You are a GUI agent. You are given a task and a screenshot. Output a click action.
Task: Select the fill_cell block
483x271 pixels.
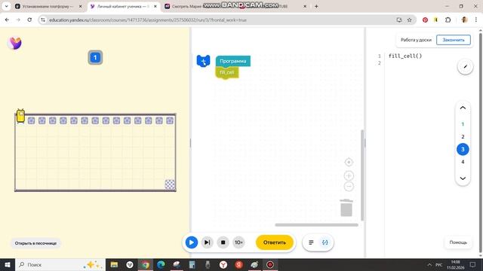pyautogui.click(x=227, y=72)
